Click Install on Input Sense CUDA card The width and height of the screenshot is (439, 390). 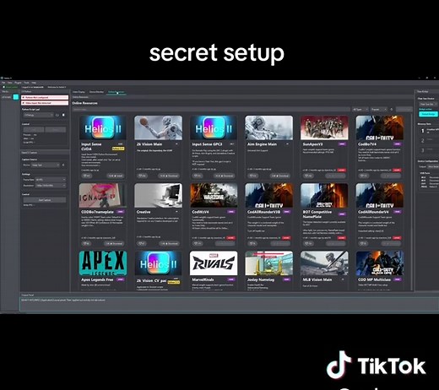click(116, 176)
